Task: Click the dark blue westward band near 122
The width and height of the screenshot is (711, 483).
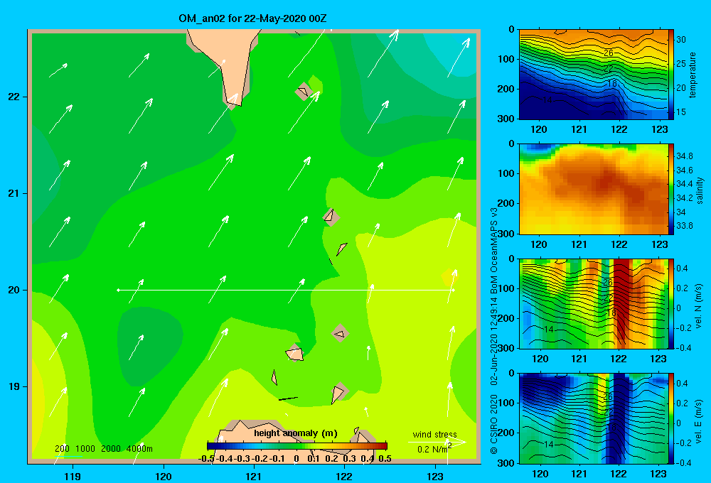Action: coord(619,417)
